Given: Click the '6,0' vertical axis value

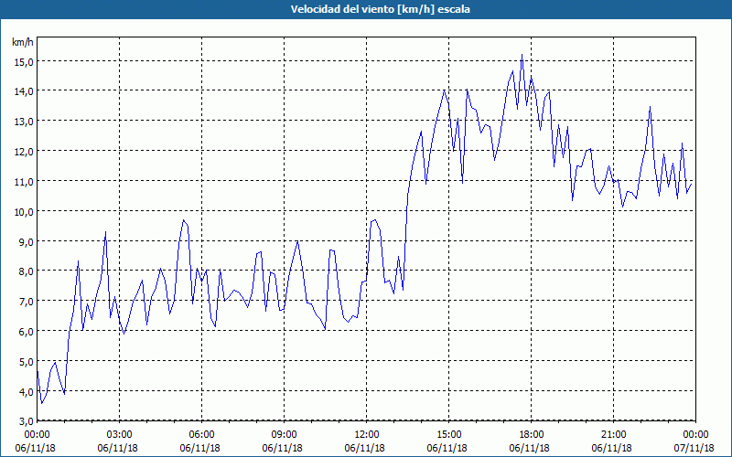Looking at the screenshot, I should coord(26,332).
